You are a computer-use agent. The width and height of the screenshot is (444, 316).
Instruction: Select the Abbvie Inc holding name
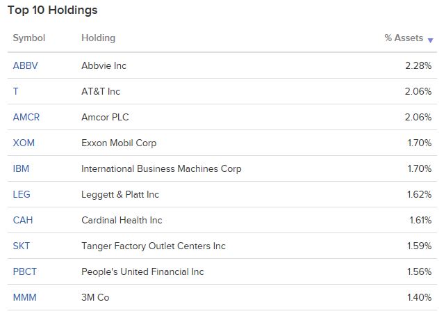coord(104,65)
